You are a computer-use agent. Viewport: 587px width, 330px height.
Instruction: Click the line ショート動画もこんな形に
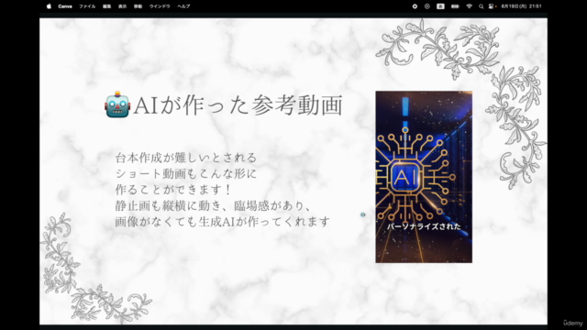pyautogui.click(x=186, y=173)
